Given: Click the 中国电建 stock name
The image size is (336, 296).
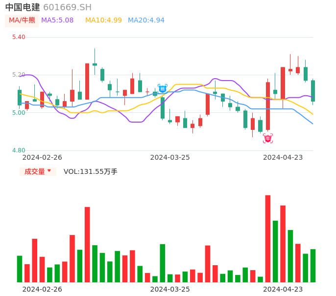Looking at the screenshot, I should (23, 7).
